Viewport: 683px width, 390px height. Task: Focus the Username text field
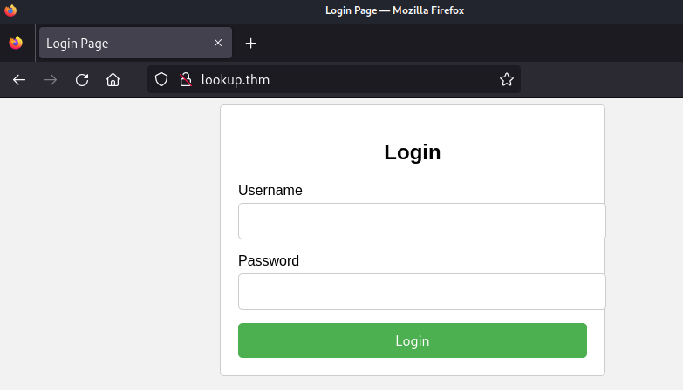pyautogui.click(x=421, y=221)
